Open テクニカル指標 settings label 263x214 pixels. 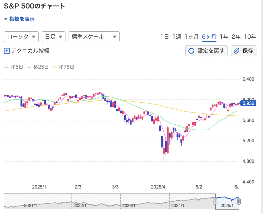click(x=30, y=51)
